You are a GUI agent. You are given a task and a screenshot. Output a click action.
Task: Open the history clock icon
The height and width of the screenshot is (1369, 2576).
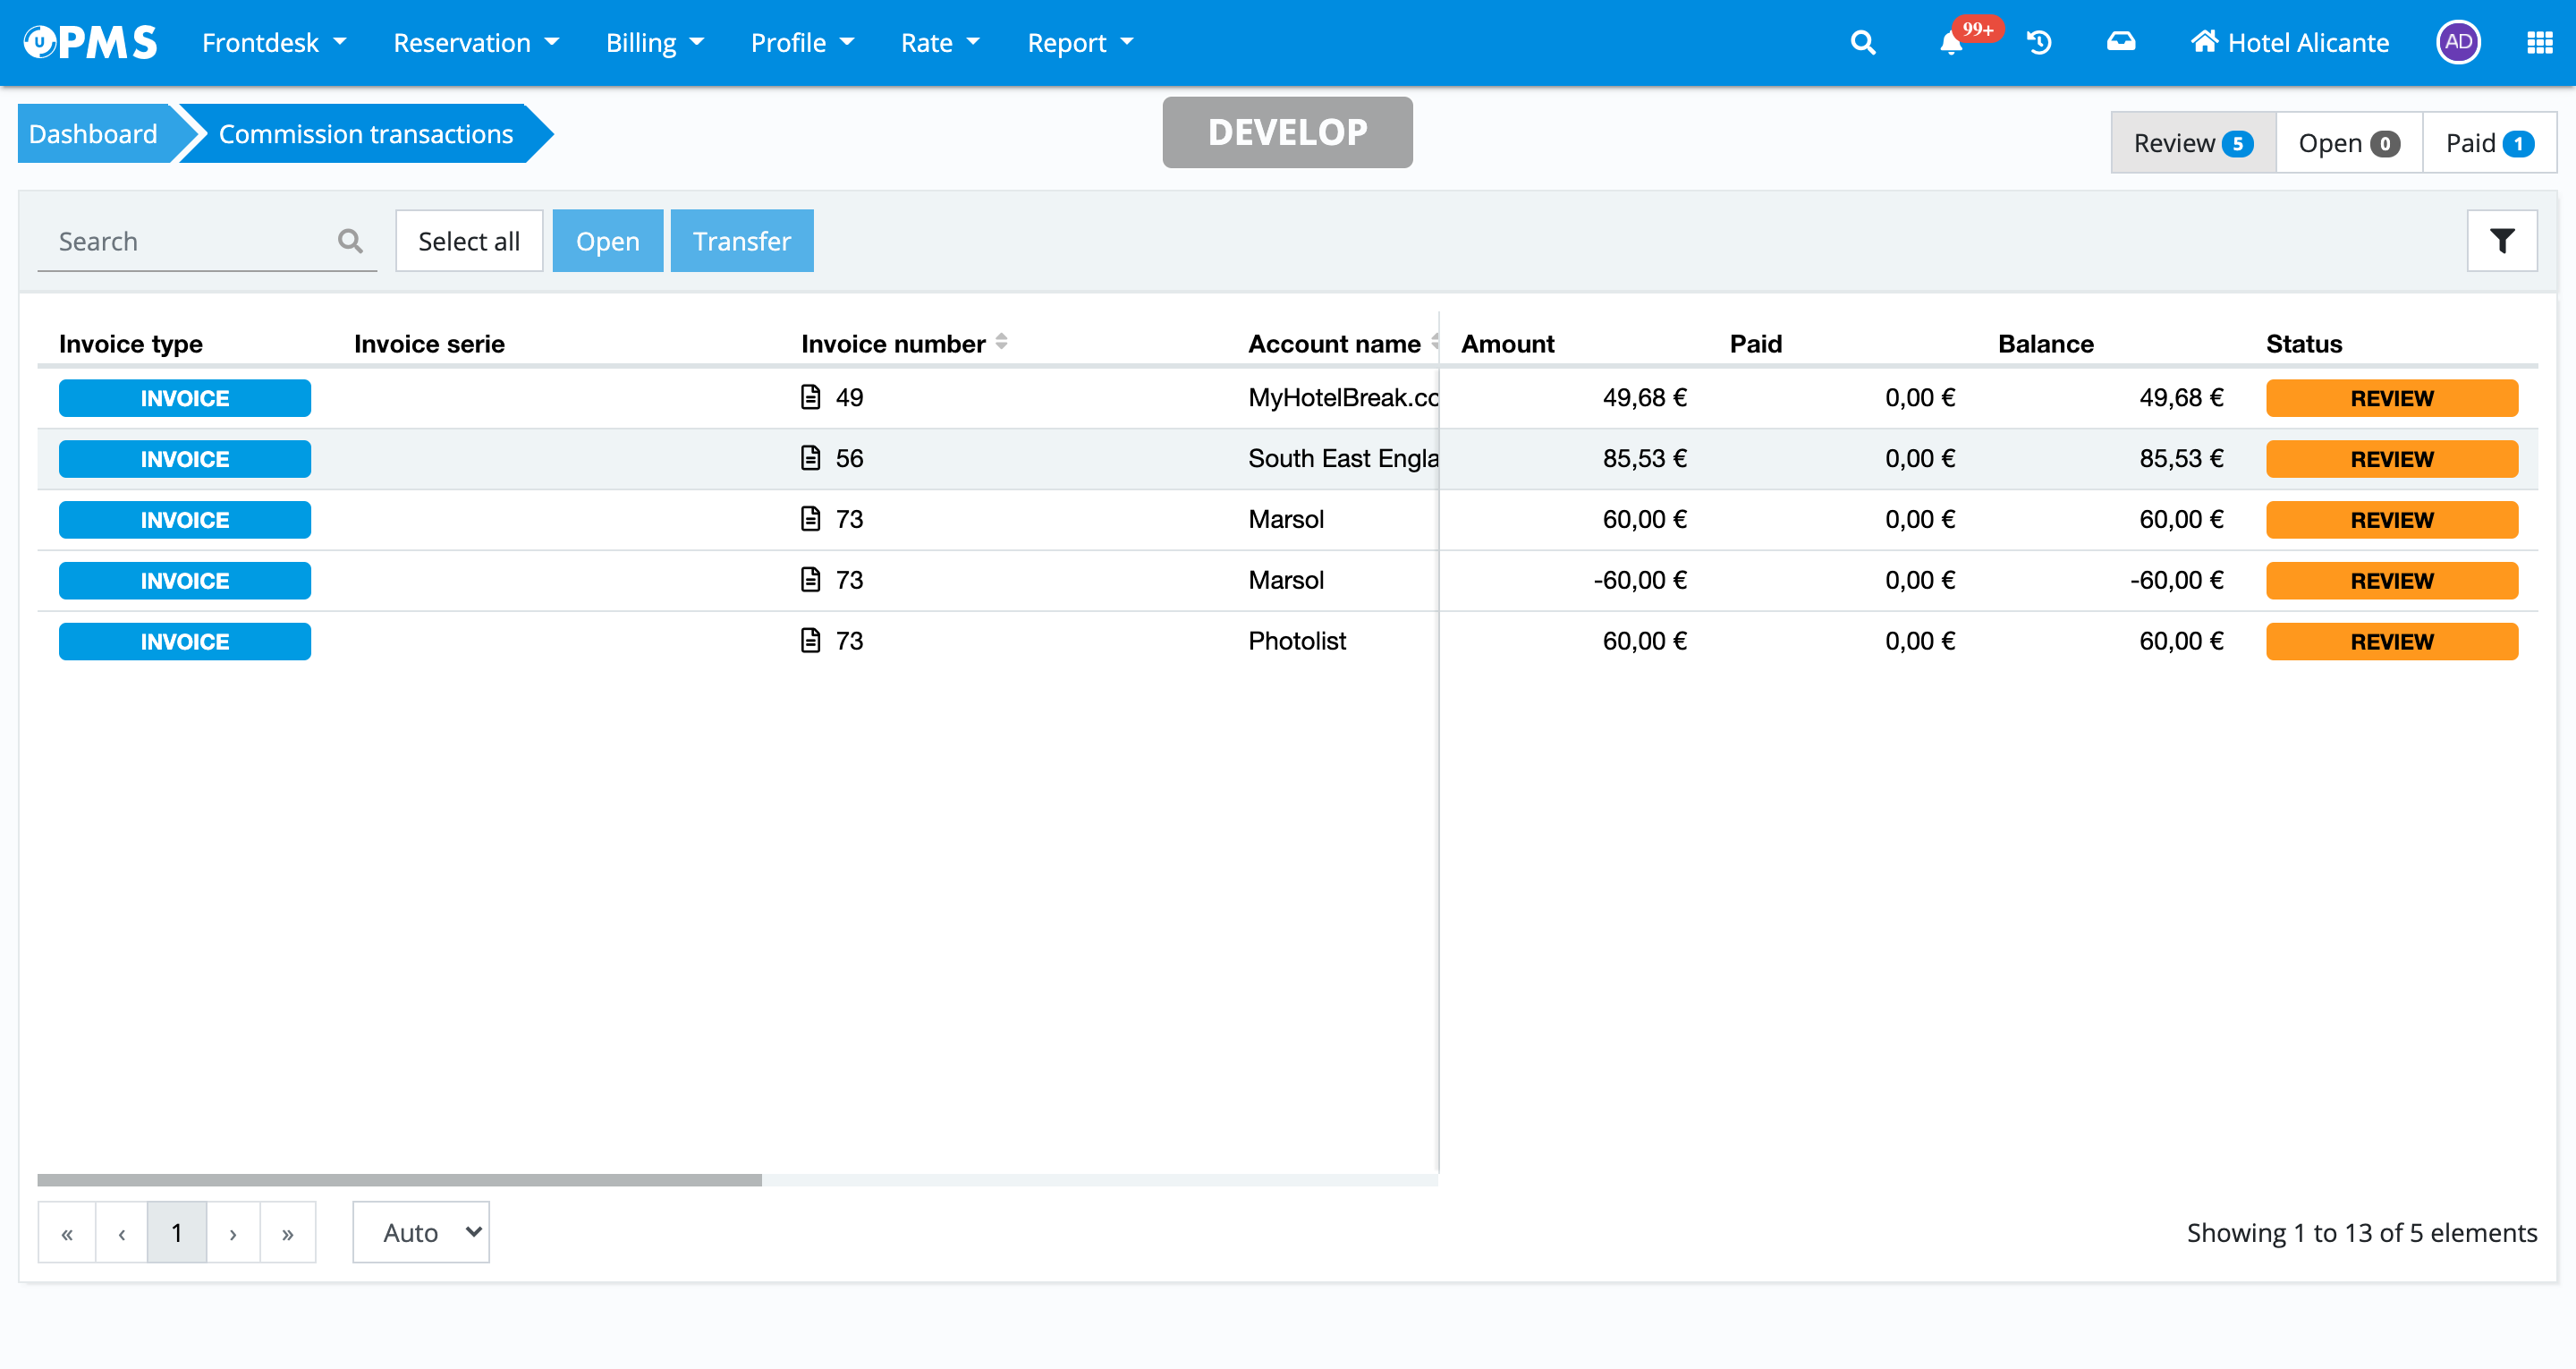tap(2039, 42)
